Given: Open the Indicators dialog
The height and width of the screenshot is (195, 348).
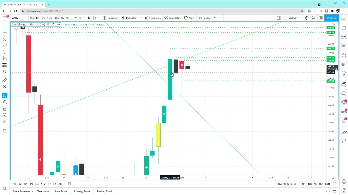Looking at the screenshot, I should click(x=129, y=18).
